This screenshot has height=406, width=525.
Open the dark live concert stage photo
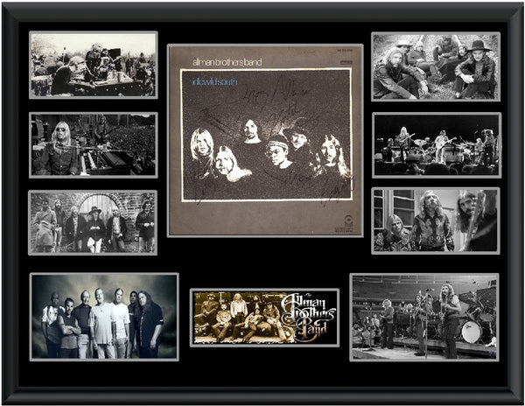click(437, 145)
